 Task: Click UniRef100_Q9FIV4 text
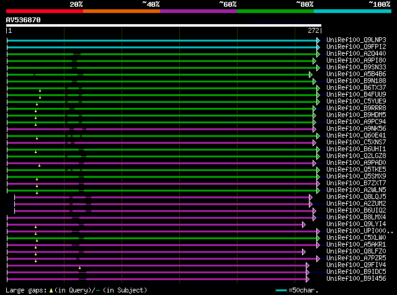356,265
